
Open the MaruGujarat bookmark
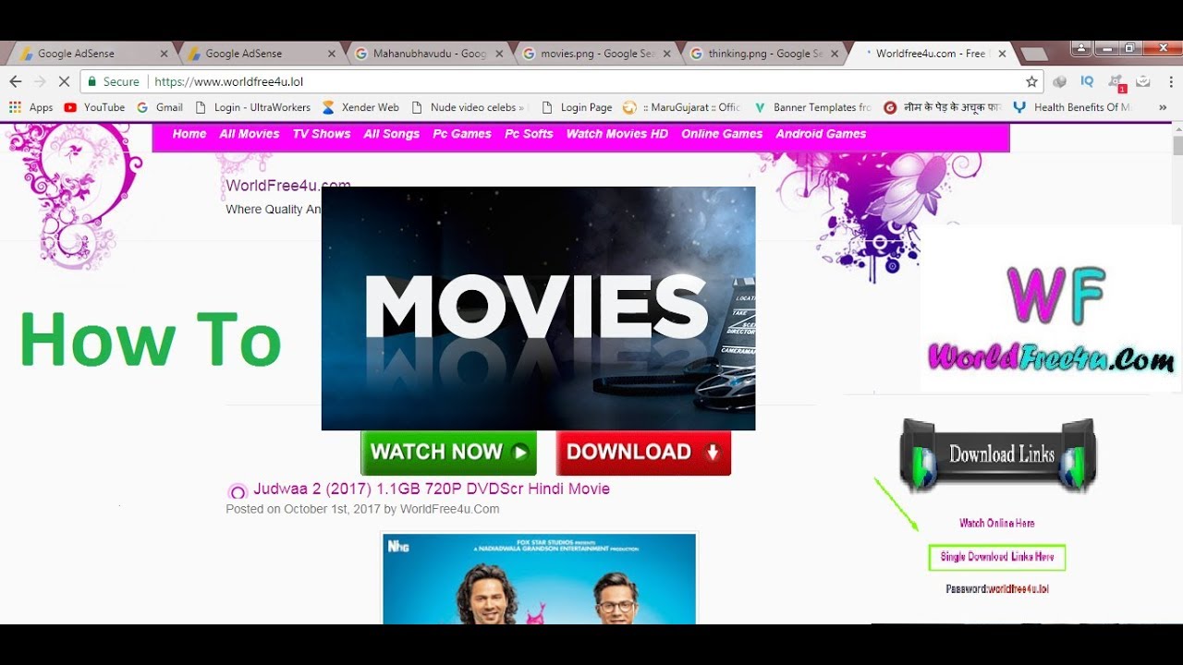(x=682, y=107)
